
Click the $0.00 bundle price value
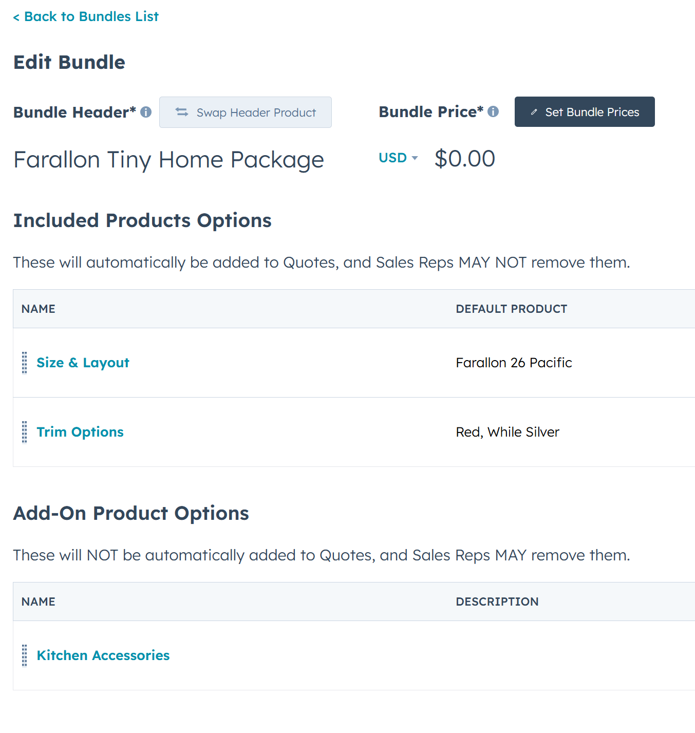click(x=464, y=158)
